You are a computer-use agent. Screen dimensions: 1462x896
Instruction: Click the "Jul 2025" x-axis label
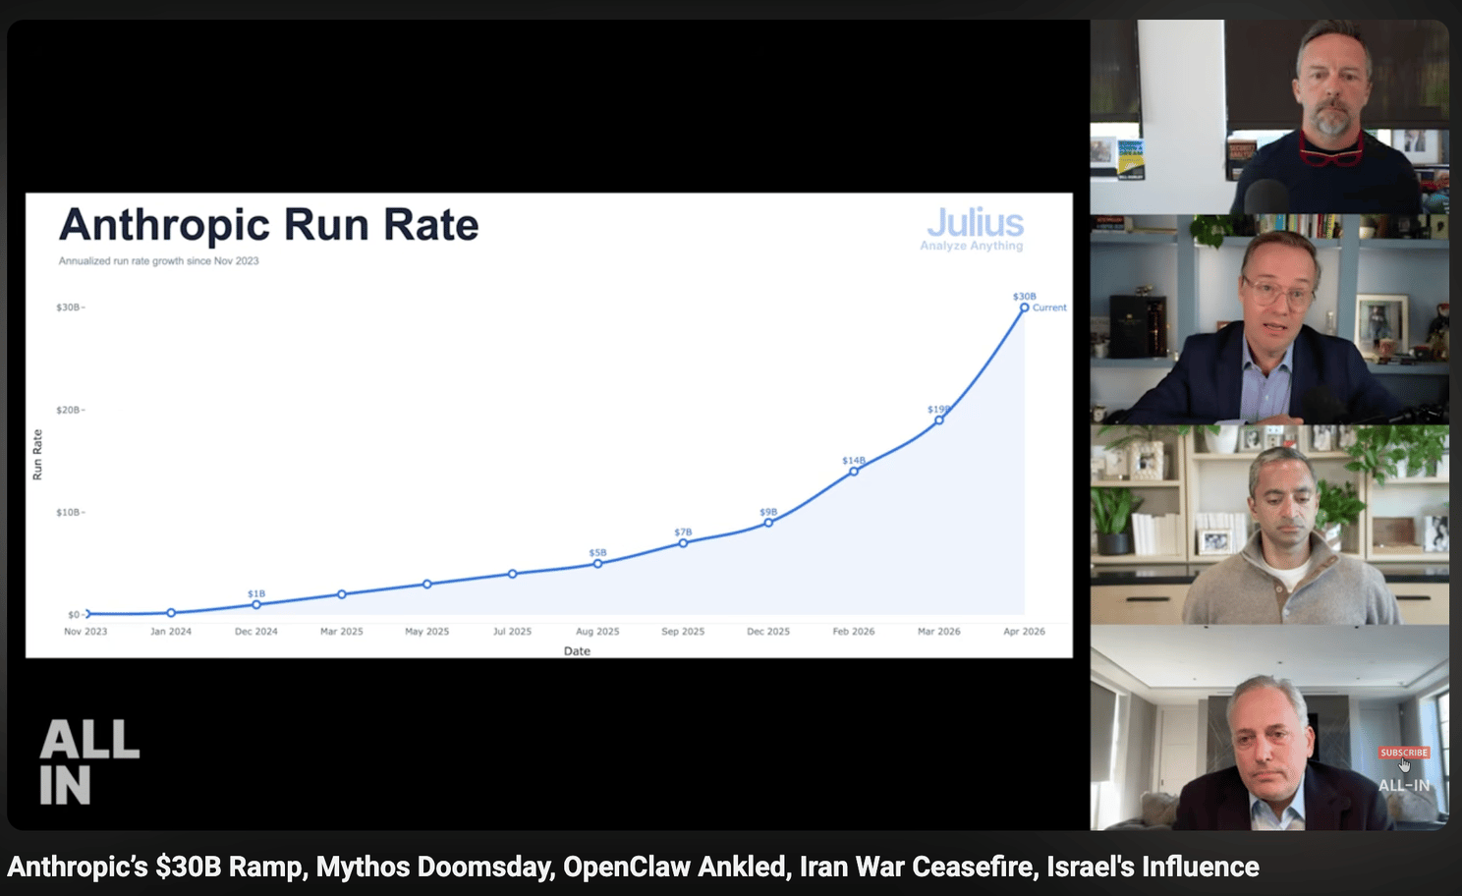coord(512,632)
